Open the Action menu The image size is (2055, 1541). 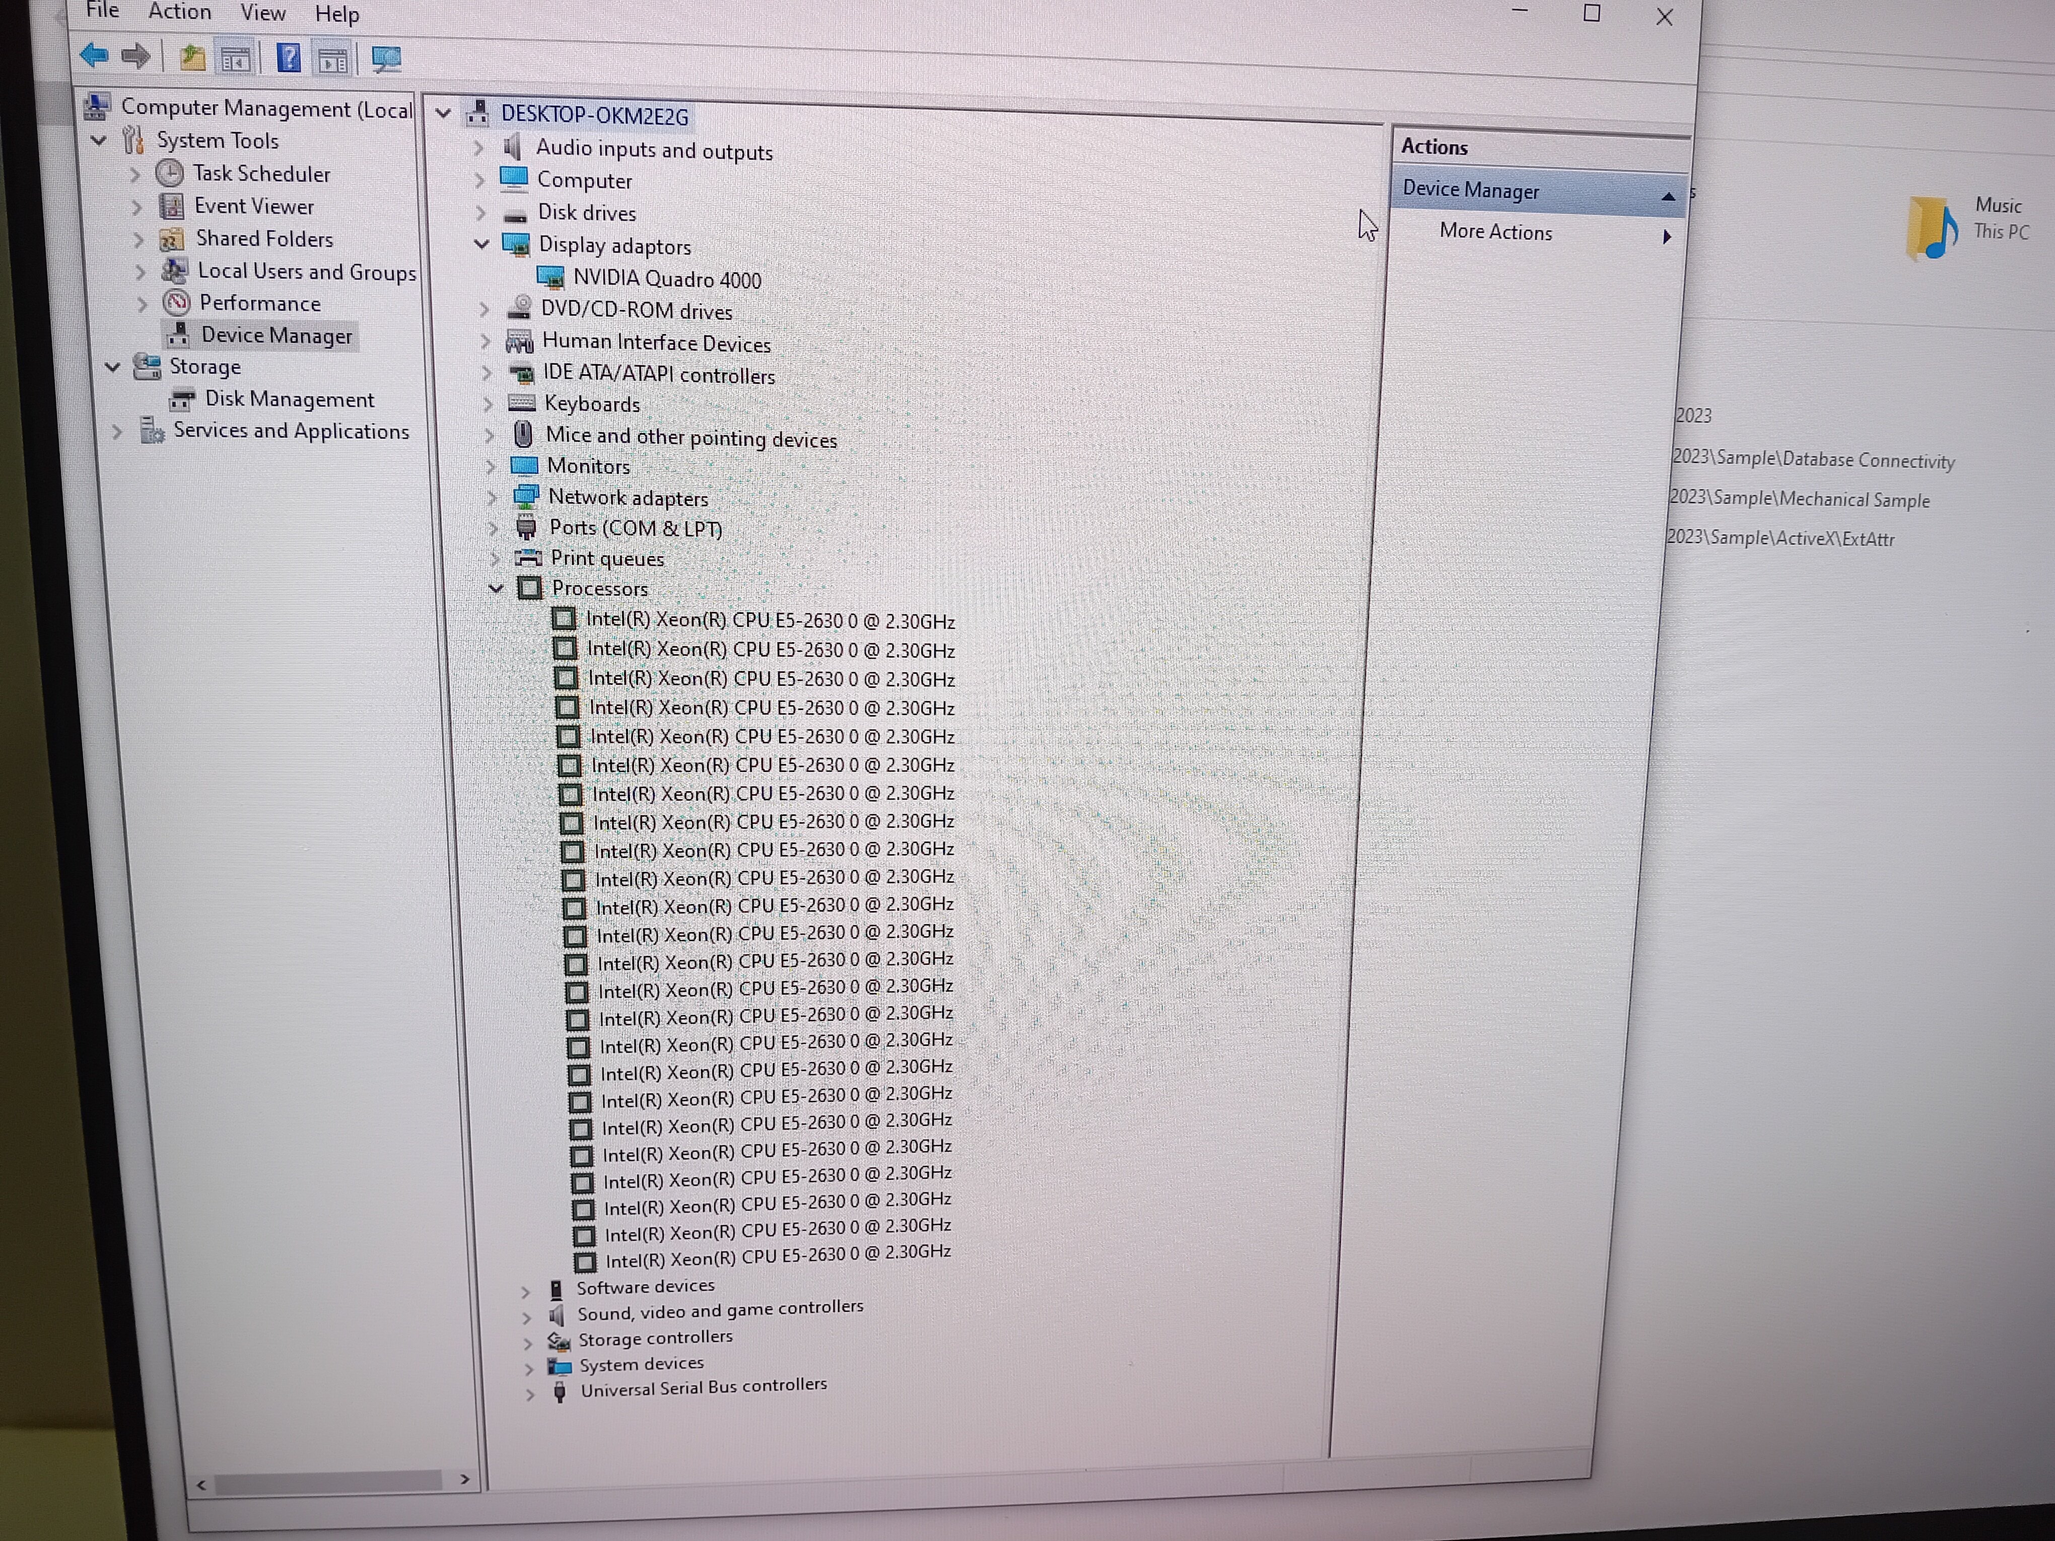(x=179, y=11)
